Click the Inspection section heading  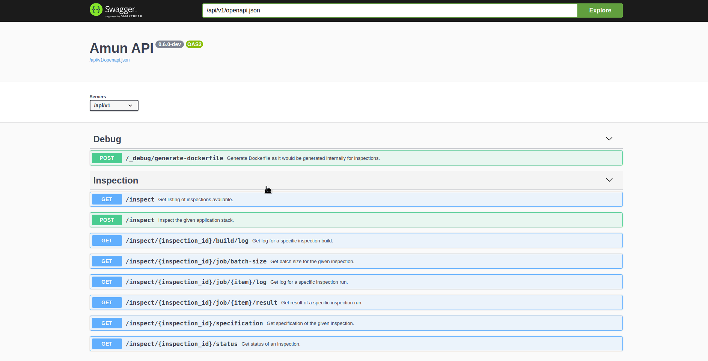(x=116, y=180)
